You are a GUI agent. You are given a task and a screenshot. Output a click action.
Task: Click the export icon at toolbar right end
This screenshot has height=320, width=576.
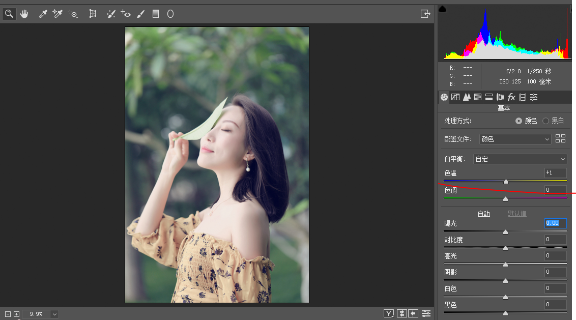click(425, 14)
